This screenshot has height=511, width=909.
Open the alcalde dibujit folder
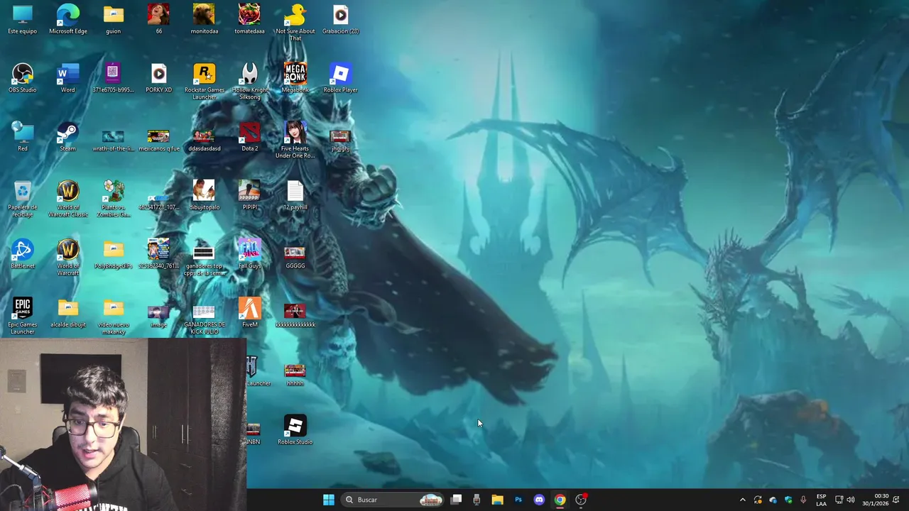(68, 313)
